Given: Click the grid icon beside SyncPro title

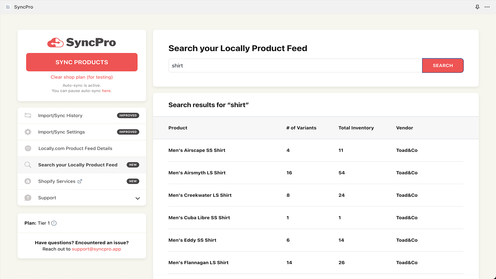Looking at the screenshot, I should pyautogui.click(x=8, y=7).
